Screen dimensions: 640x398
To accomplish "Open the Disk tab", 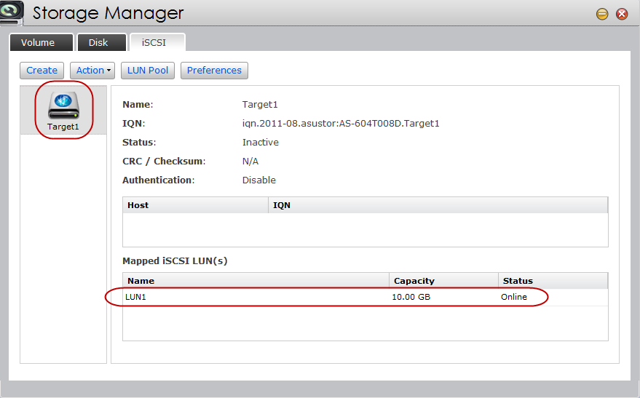I will click(102, 42).
